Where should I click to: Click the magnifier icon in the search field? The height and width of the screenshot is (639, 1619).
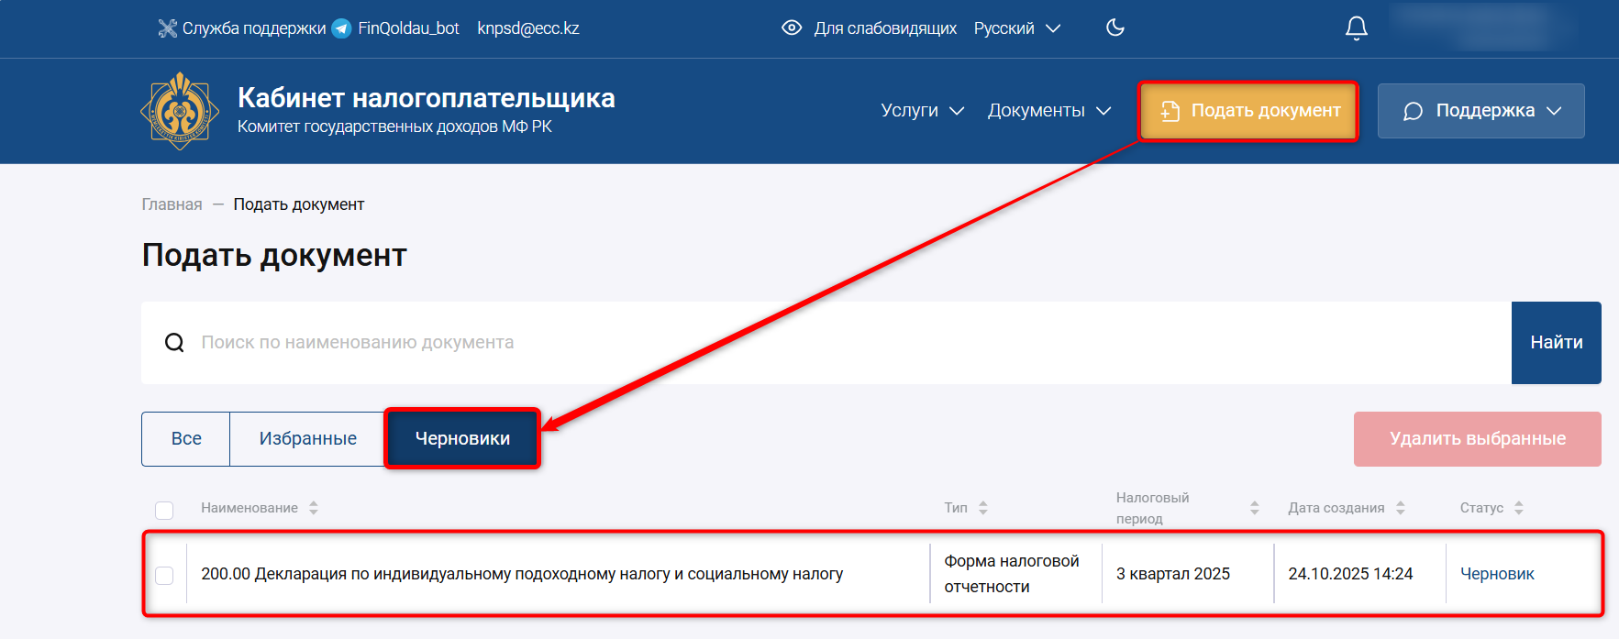pyautogui.click(x=174, y=343)
